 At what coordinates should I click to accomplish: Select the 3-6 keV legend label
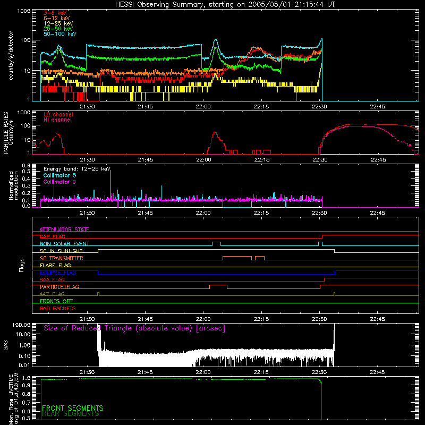[x=55, y=13]
